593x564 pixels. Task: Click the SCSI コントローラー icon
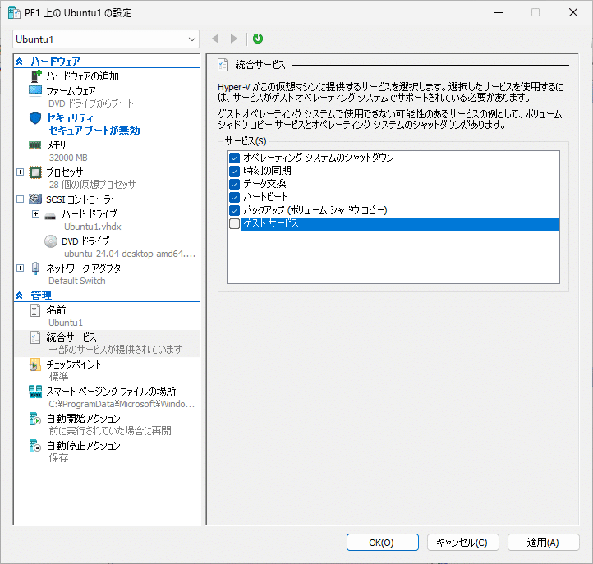[x=35, y=199]
